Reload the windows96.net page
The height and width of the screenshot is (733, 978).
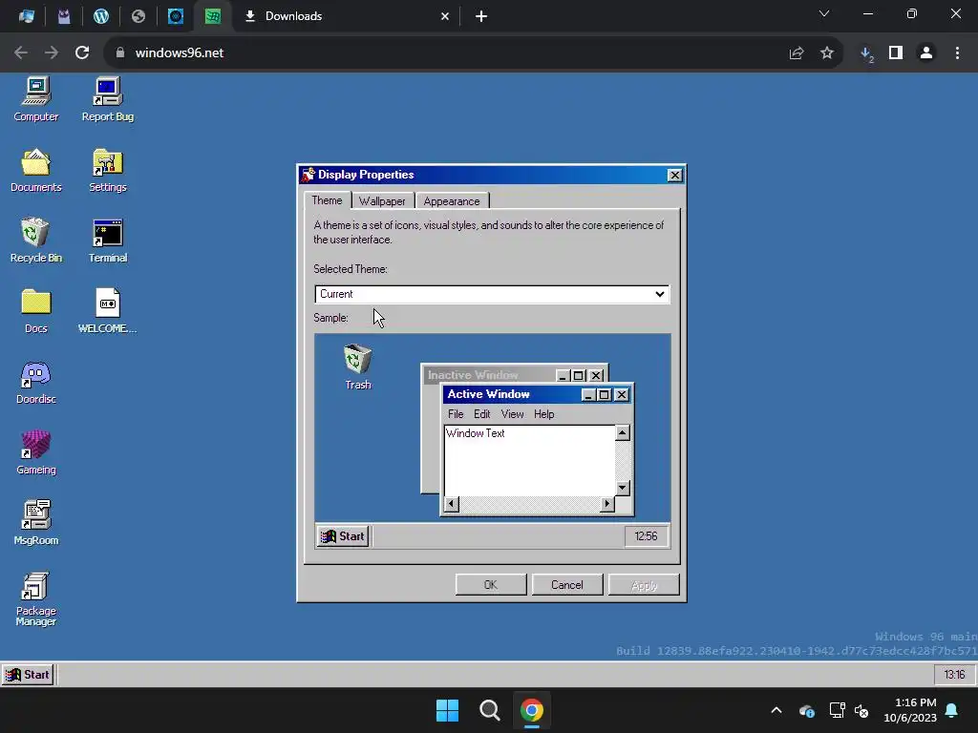(x=82, y=53)
